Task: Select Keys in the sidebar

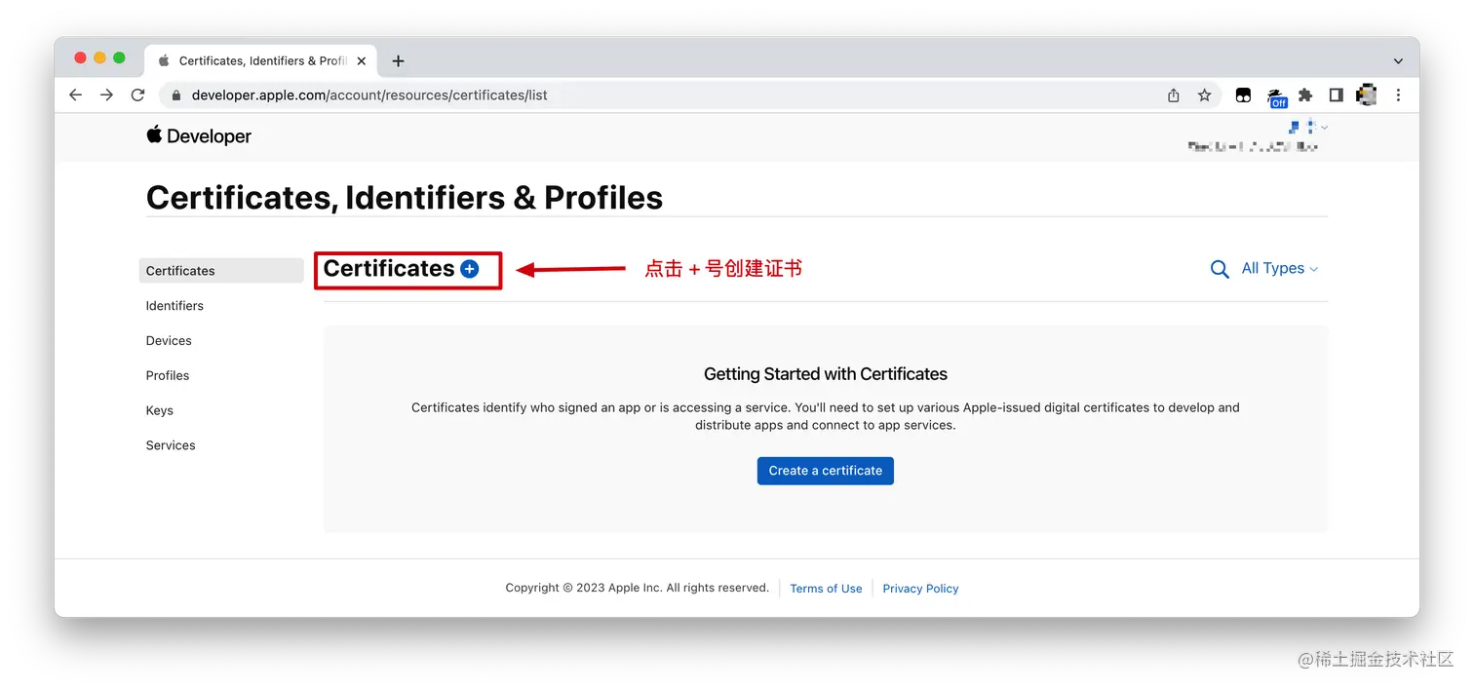Action: 160,411
